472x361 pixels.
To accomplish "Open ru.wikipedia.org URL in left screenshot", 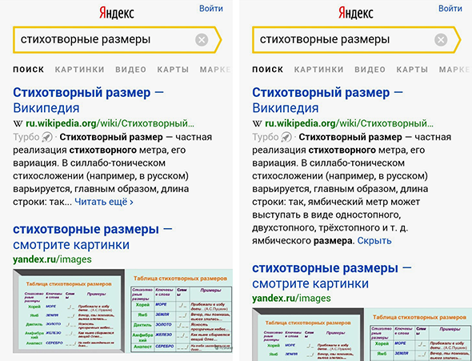I will click(110, 123).
